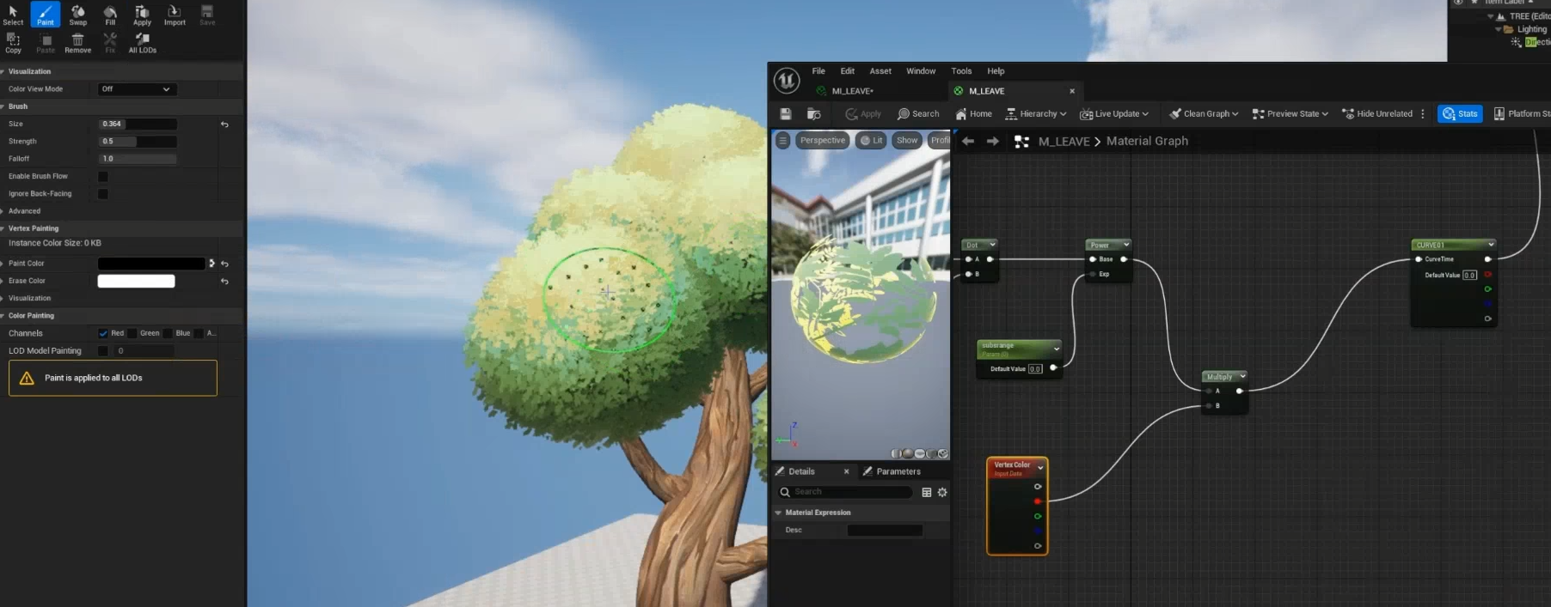Click the Perspective viewport button

click(x=822, y=140)
